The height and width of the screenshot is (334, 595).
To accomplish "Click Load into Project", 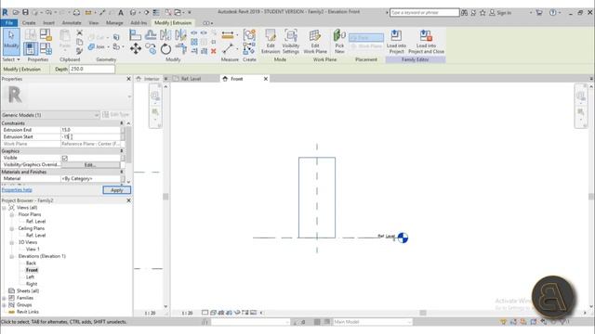I will 396,42.
